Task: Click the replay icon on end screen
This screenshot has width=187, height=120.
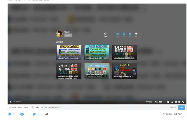Action: [x=105, y=34]
